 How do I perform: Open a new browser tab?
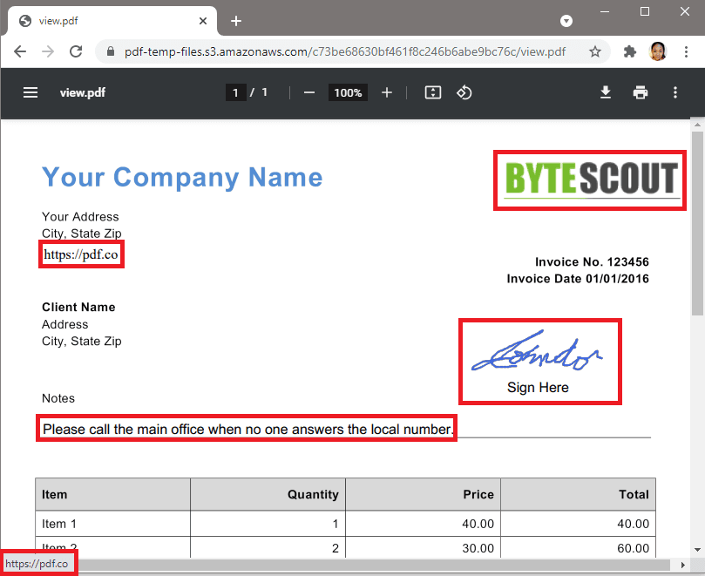(236, 21)
